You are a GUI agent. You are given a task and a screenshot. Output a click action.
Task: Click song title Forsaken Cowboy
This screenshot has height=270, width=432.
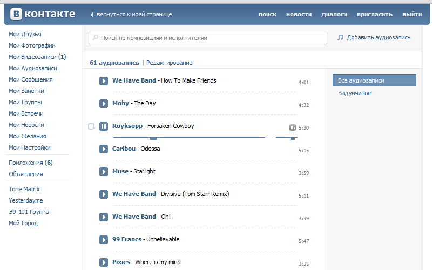click(171, 126)
